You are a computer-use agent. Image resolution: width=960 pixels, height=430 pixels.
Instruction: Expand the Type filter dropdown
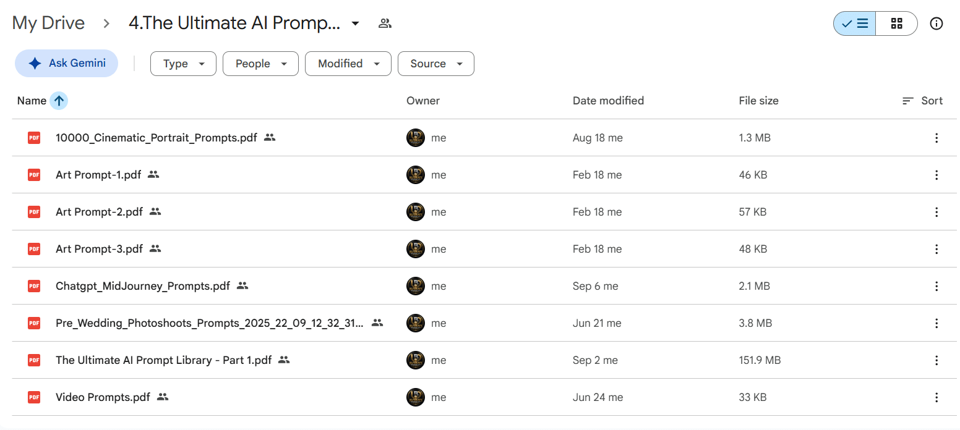click(183, 64)
